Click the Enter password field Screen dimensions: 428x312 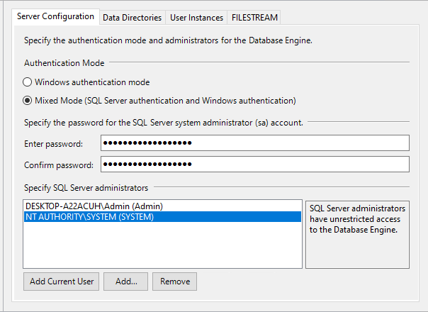pos(255,143)
